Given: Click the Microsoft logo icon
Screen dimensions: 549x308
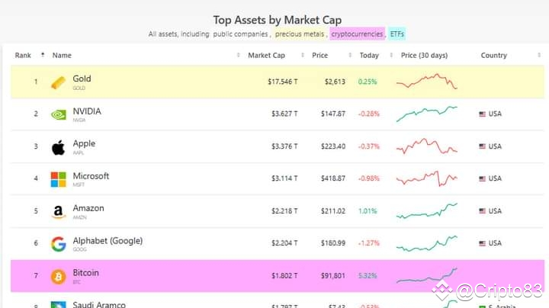Looking at the screenshot, I should click(x=59, y=179).
